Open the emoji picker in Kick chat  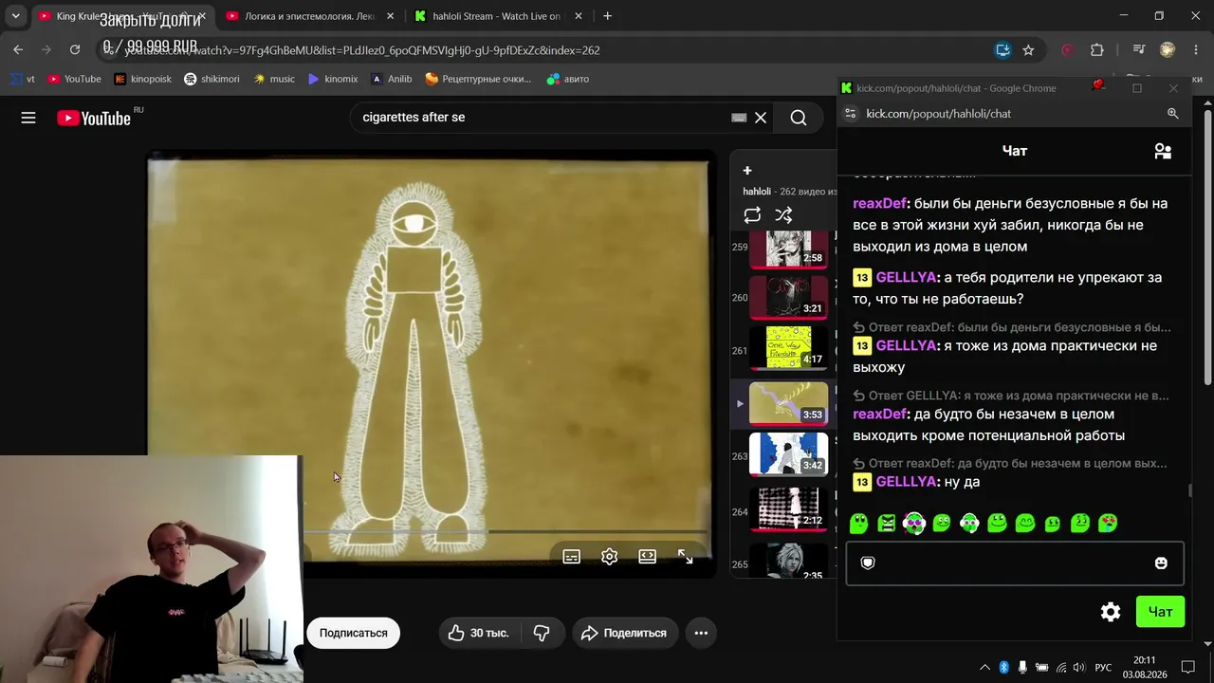coord(1161,563)
